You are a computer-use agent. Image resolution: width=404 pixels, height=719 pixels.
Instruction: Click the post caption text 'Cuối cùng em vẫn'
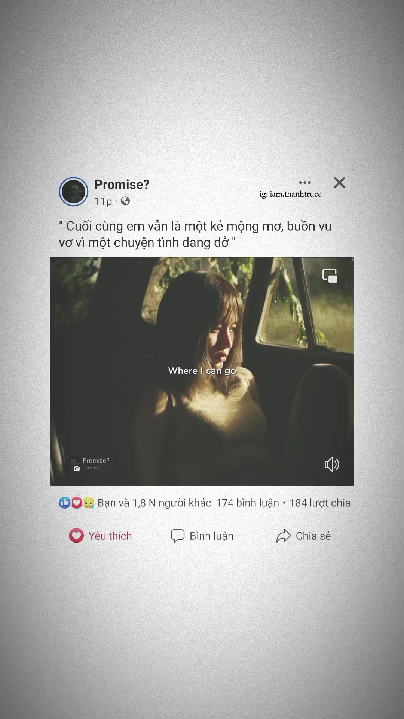[x=110, y=226]
